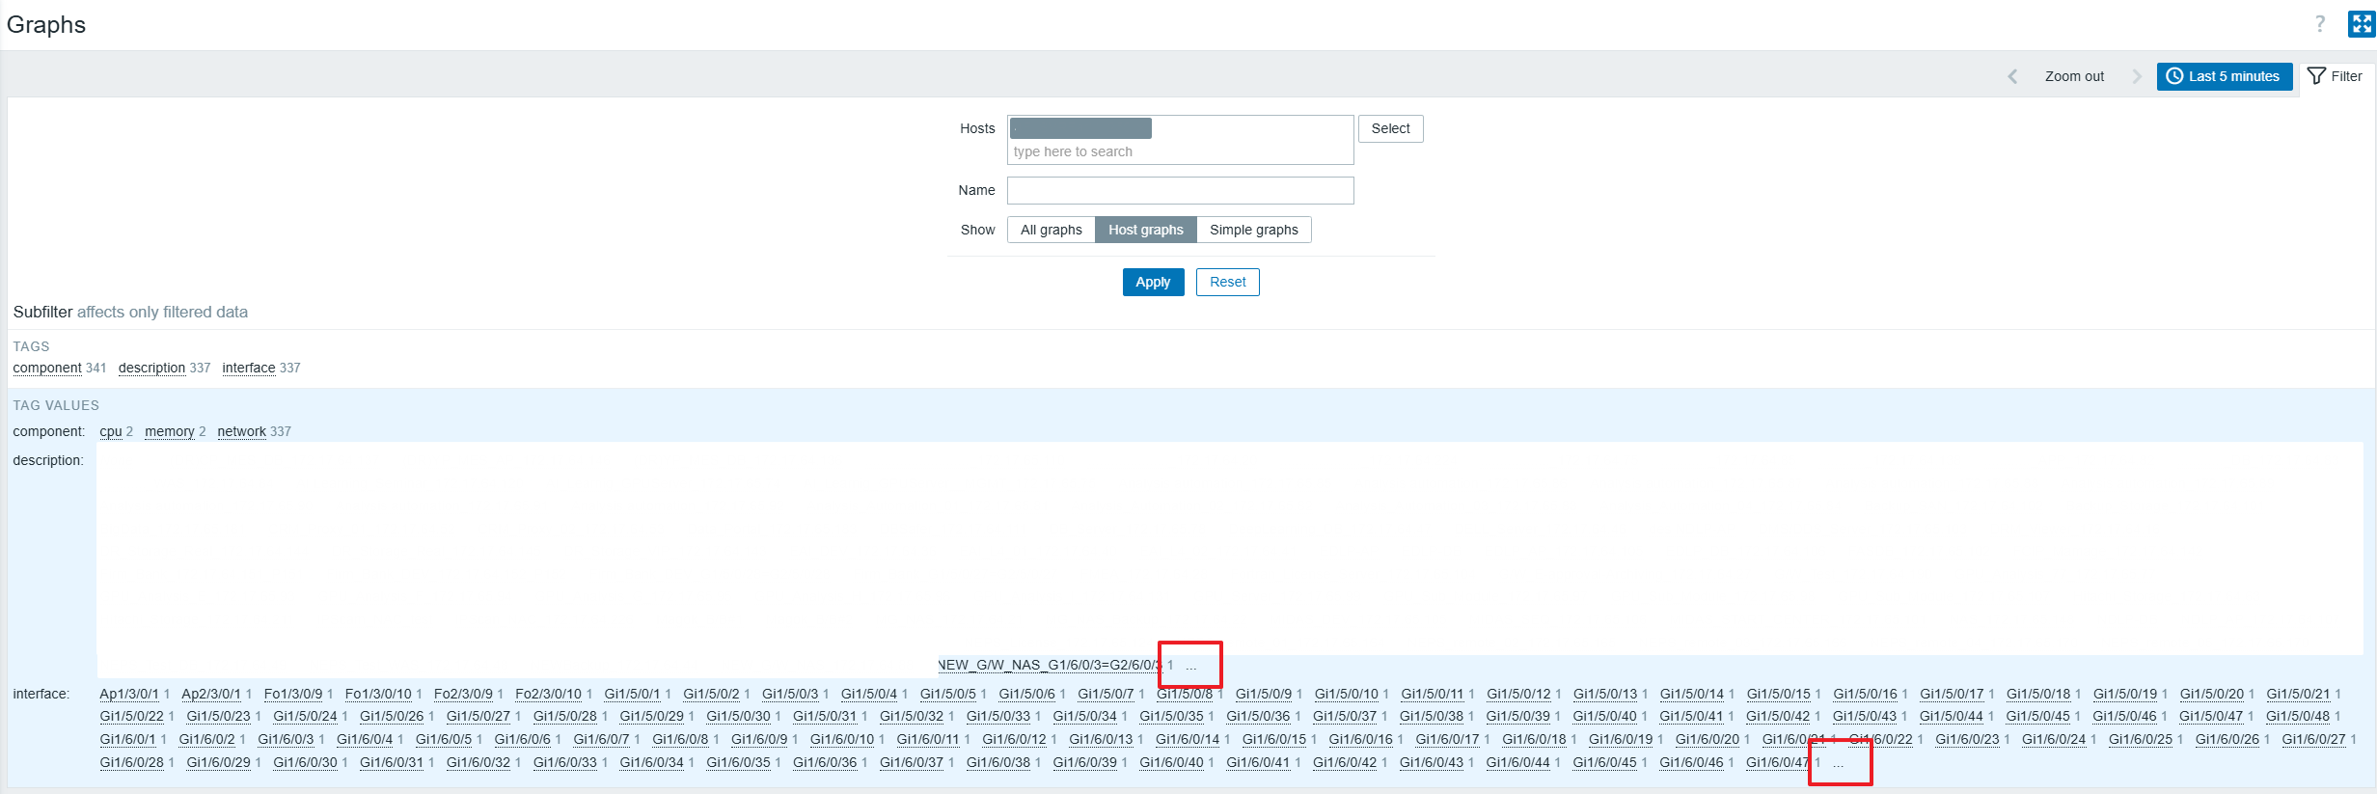Open the help question mark icon

coord(2319,24)
